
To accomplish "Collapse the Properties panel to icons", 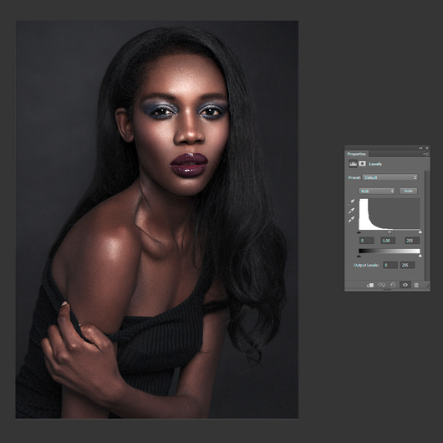I will tap(420, 148).
